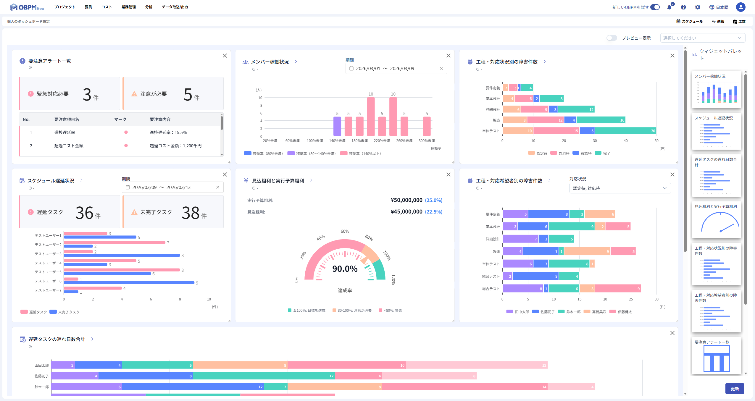Open settings gear icon in header
Image resolution: width=755 pixels, height=401 pixels.
tap(698, 7)
